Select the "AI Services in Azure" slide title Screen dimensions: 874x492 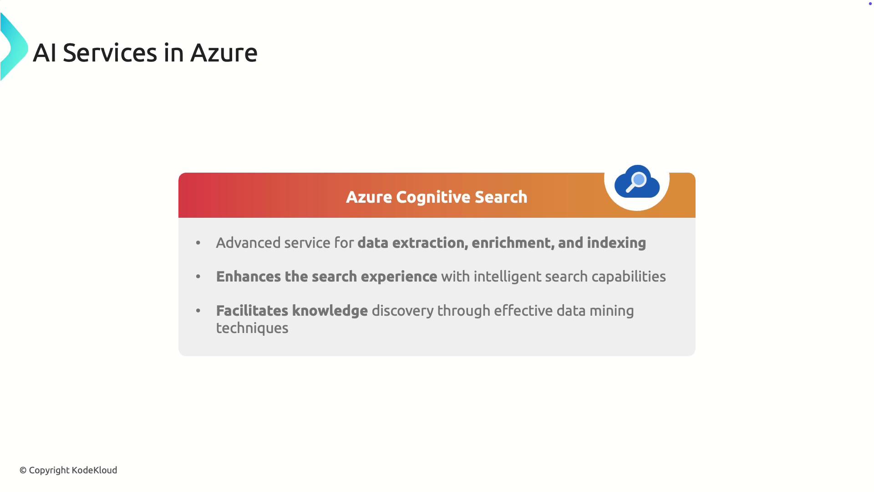tap(145, 52)
